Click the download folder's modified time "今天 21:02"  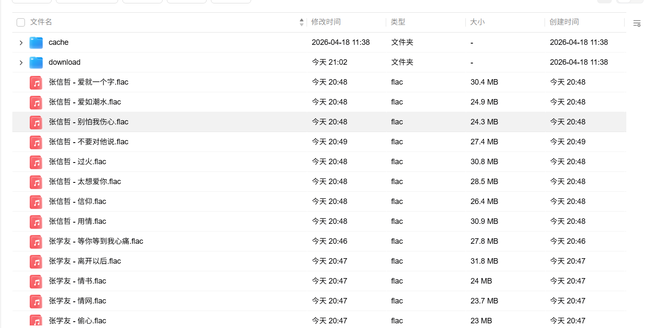click(329, 62)
